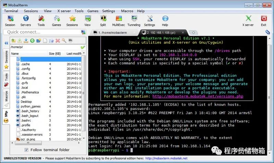The image size is (274, 163).
Task: Close the 192.168.1.105 (pi) tab
Action: coord(183,33)
